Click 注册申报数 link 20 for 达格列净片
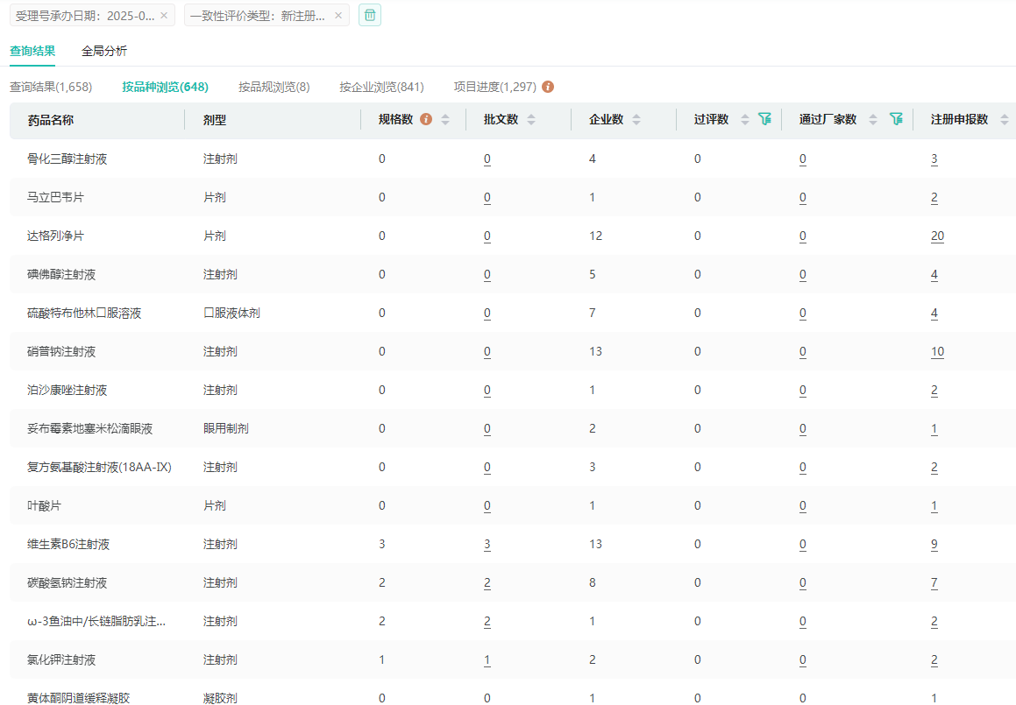Image resolution: width=1016 pixels, height=705 pixels. pyautogui.click(x=937, y=236)
